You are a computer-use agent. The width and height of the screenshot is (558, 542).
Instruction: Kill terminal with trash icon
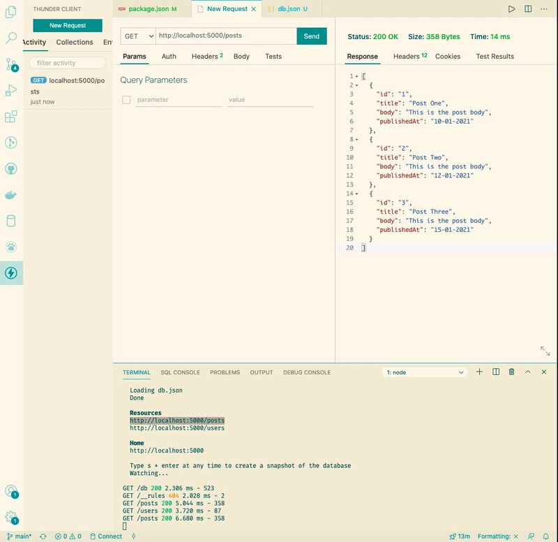[511, 372]
